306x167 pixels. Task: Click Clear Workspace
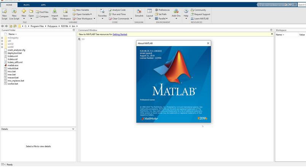click(x=83, y=19)
